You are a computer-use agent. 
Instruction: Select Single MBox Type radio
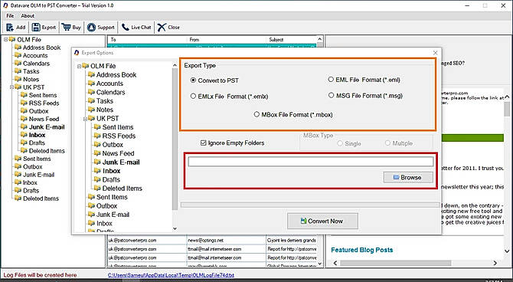[x=340, y=143]
